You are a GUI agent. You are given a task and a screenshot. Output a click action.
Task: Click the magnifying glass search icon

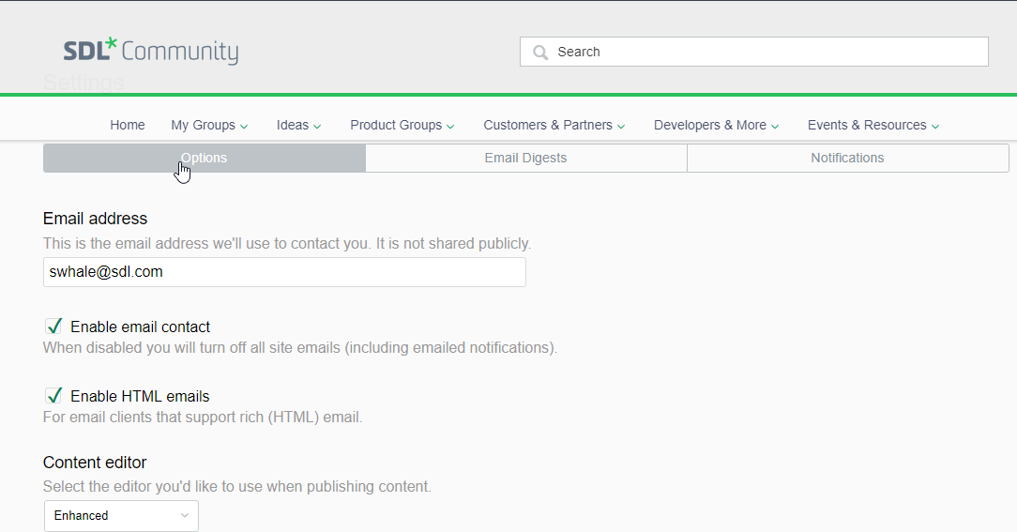[x=540, y=53]
